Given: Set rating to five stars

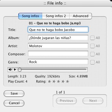Looking at the screenshot, I should pyautogui.click(x=67, y=81).
